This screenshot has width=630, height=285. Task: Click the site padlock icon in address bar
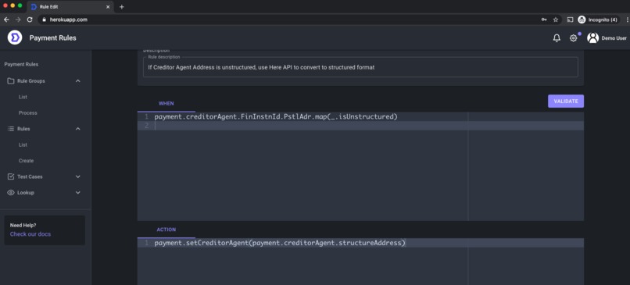45,20
